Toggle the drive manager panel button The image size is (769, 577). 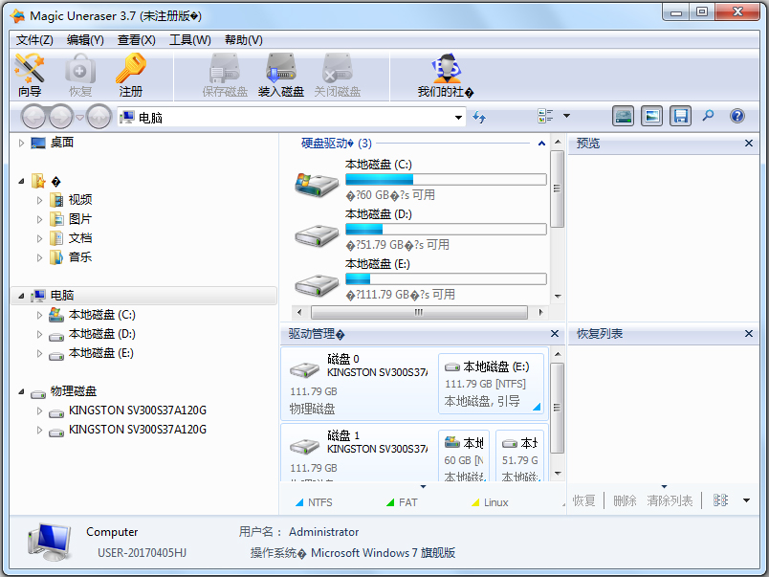click(623, 117)
